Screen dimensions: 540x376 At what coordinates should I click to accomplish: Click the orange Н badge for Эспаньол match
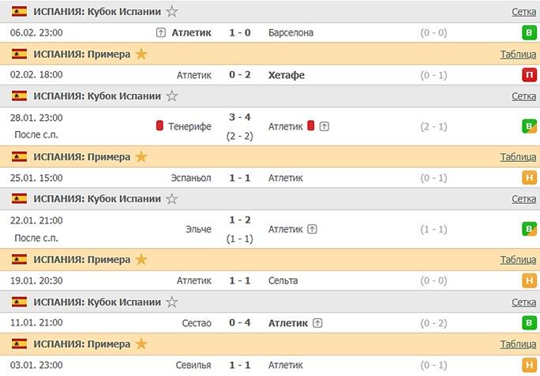[528, 178]
